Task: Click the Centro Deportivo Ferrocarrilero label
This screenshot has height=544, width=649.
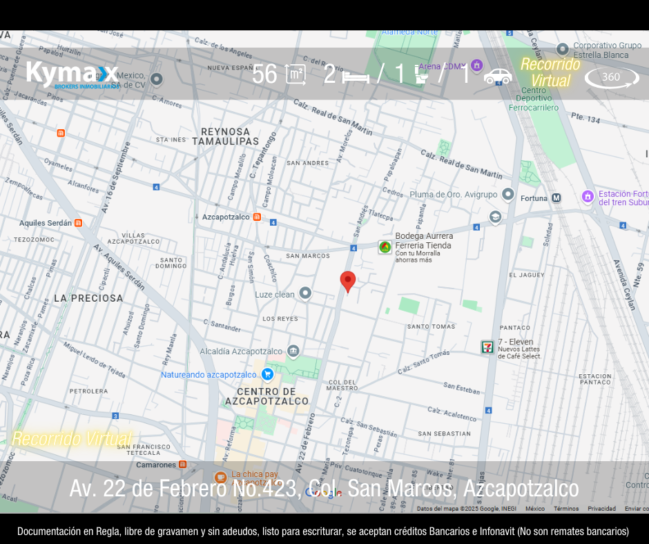Action: click(x=534, y=99)
